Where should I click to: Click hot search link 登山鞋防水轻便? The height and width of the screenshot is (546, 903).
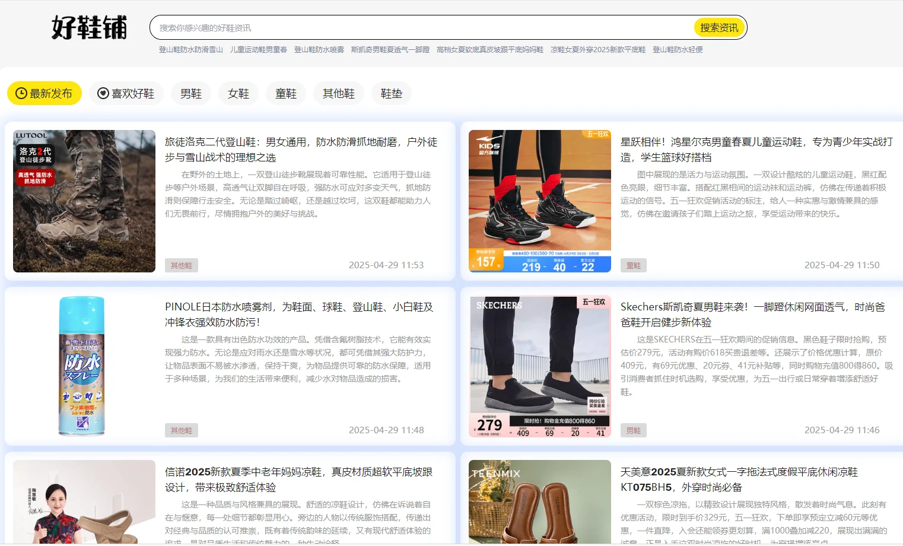coord(677,50)
